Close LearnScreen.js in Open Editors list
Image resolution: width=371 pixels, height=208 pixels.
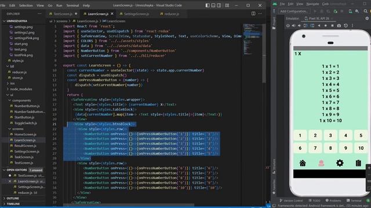tap(10, 181)
